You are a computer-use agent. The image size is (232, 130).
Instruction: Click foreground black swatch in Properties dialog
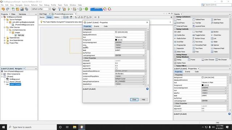coord(116,40)
